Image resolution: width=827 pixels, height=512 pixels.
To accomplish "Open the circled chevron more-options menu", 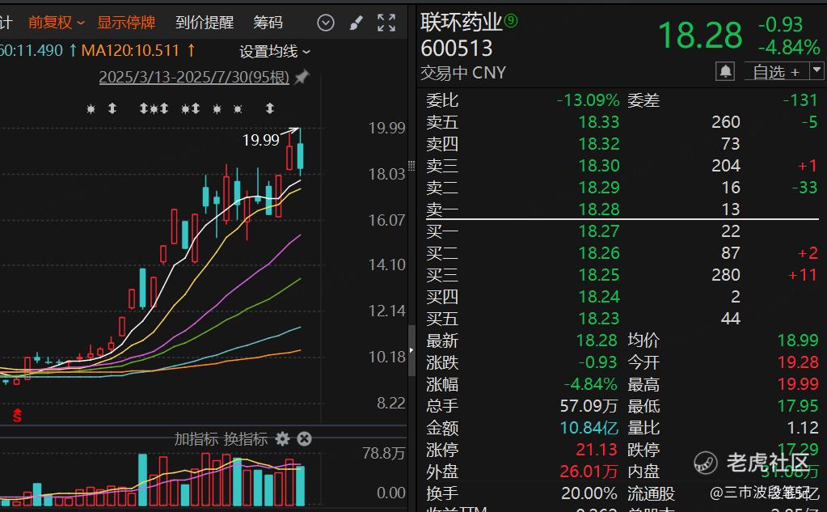I will (326, 23).
